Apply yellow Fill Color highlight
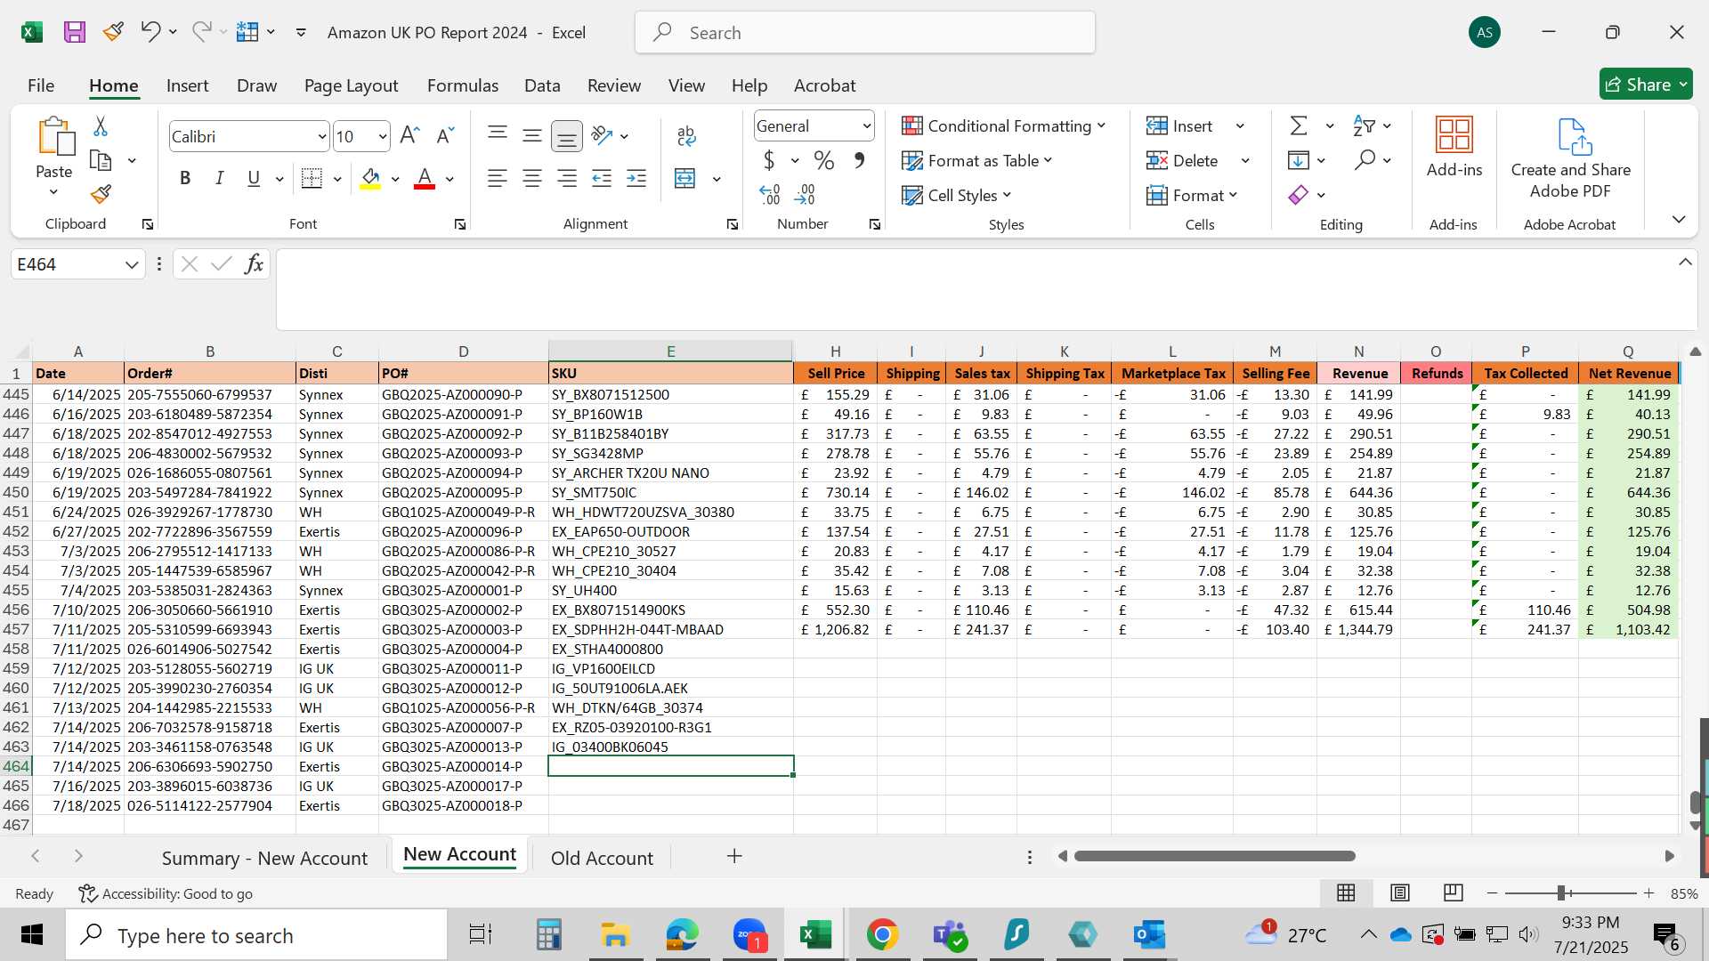Screen dimensions: 1709x961 click(x=371, y=178)
